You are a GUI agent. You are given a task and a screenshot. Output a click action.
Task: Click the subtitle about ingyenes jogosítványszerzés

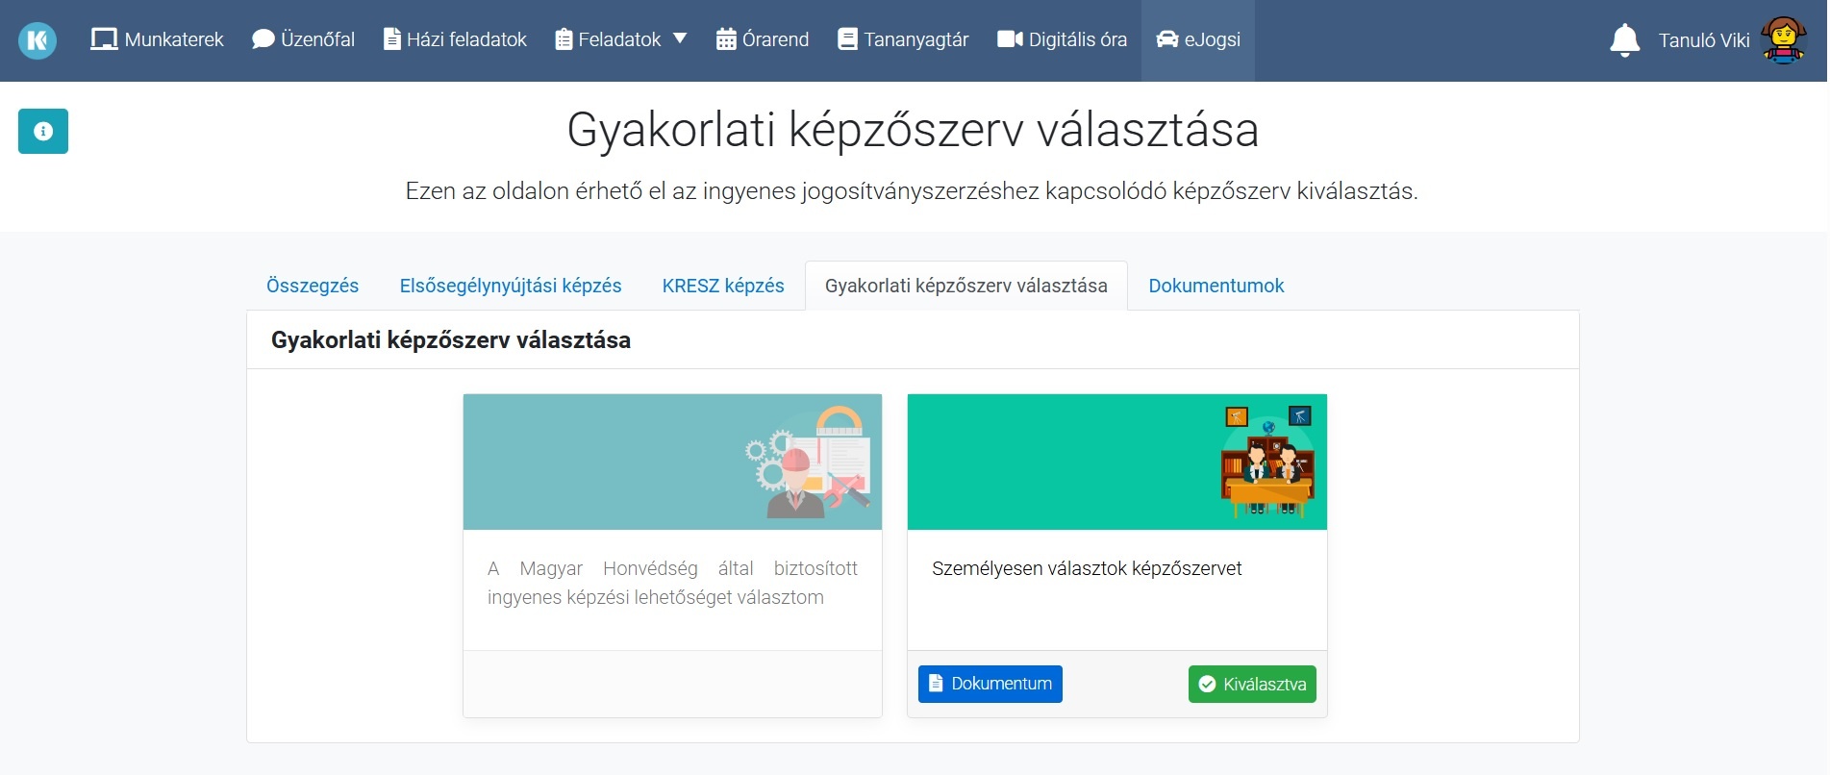click(912, 191)
